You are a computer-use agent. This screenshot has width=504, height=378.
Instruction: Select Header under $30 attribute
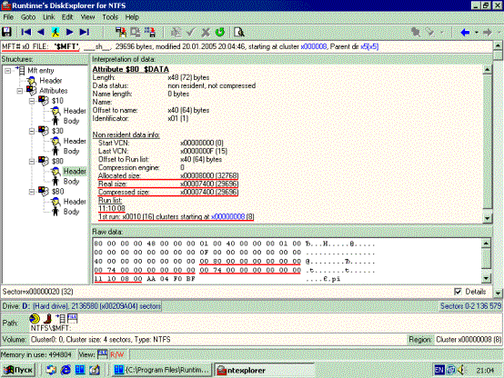coord(75,141)
